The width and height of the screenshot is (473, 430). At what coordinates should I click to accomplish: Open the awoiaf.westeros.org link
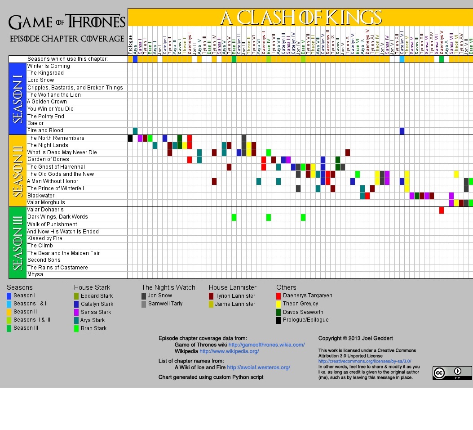pyautogui.click(x=259, y=367)
